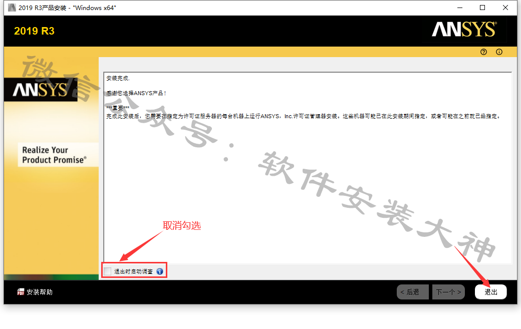Click the 后退 back button

pos(413,292)
